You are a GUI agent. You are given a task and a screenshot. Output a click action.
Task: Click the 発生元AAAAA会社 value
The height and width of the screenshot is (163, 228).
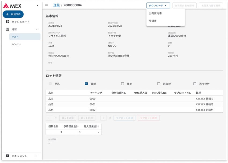point(58,56)
